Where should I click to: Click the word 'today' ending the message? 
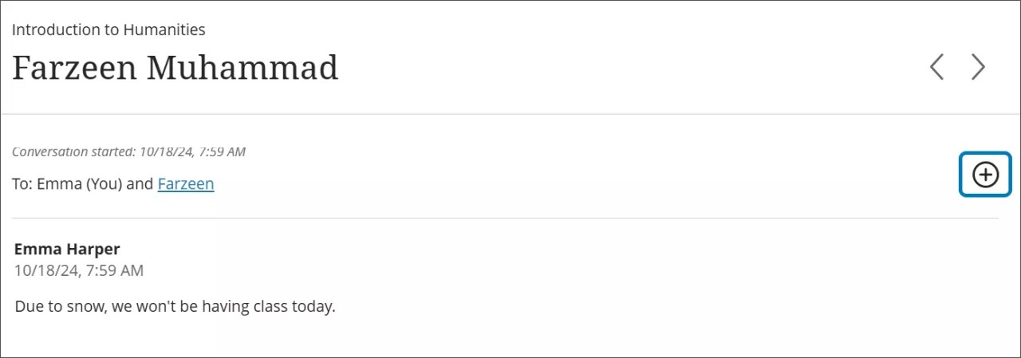point(312,305)
